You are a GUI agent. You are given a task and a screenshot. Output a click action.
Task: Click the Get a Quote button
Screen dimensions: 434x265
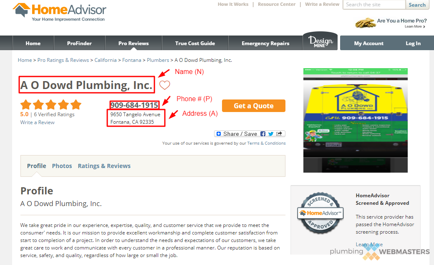pyautogui.click(x=254, y=106)
